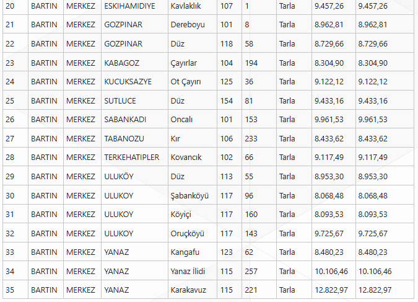Viewport: 418px width, 302px height.
Task: Select the Ot Çayırı cell
Action: (193, 82)
